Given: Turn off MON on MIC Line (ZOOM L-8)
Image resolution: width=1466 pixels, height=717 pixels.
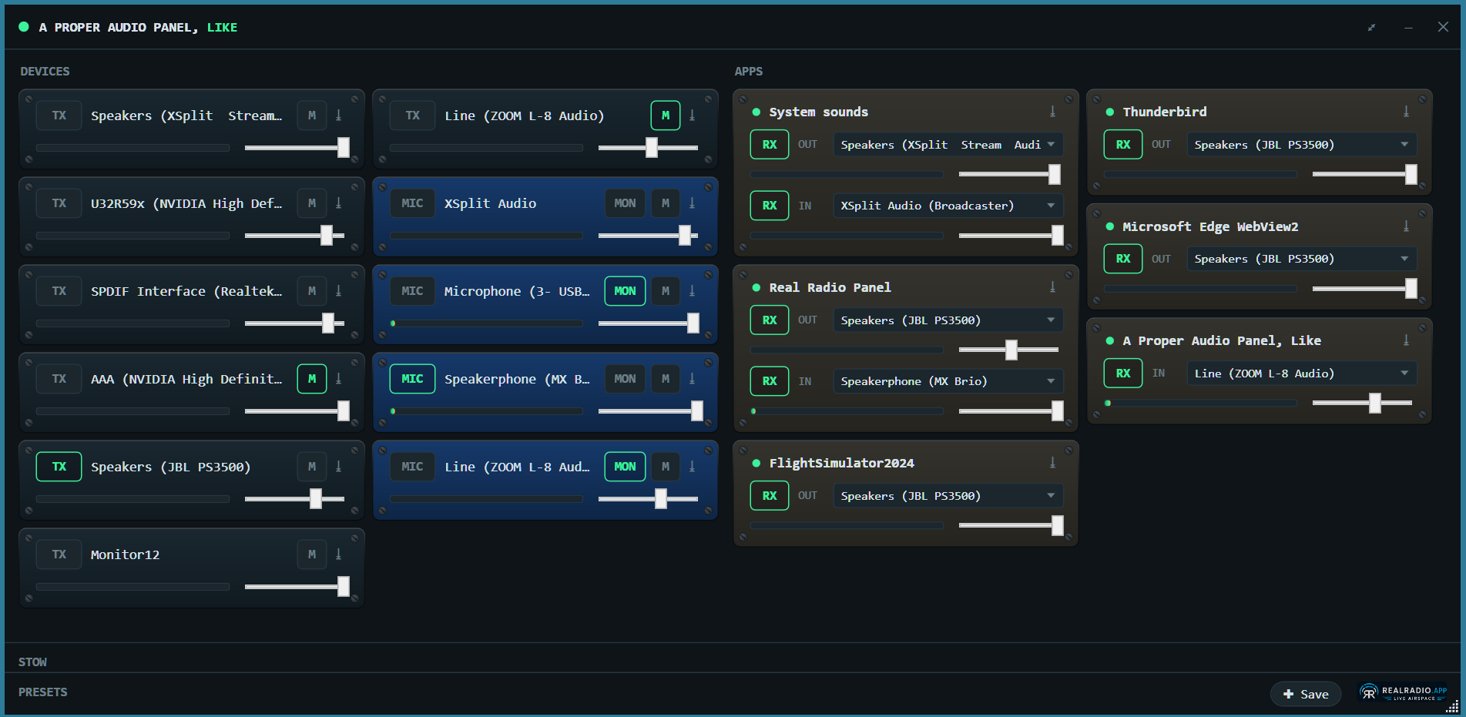Looking at the screenshot, I should pos(625,467).
